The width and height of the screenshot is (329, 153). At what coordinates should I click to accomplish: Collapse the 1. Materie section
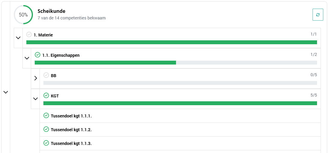pos(18,38)
